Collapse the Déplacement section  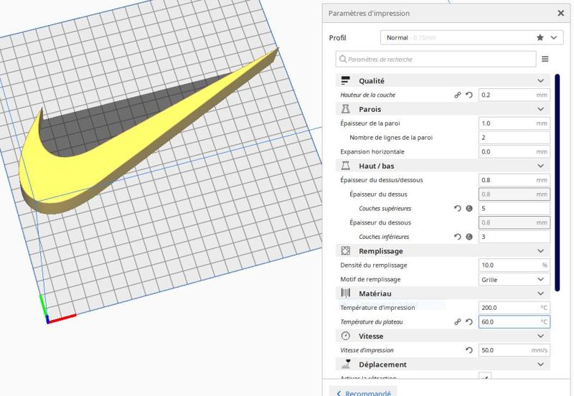coord(541,364)
